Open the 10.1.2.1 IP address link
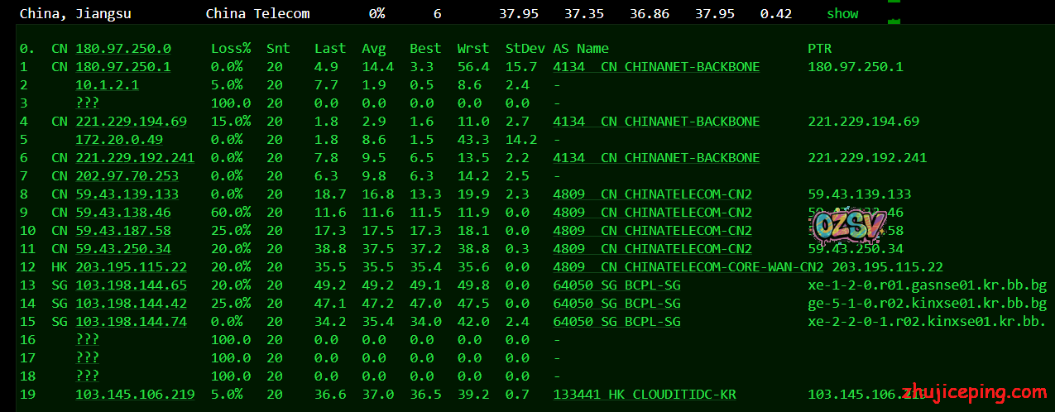The image size is (1055, 412). point(107,85)
